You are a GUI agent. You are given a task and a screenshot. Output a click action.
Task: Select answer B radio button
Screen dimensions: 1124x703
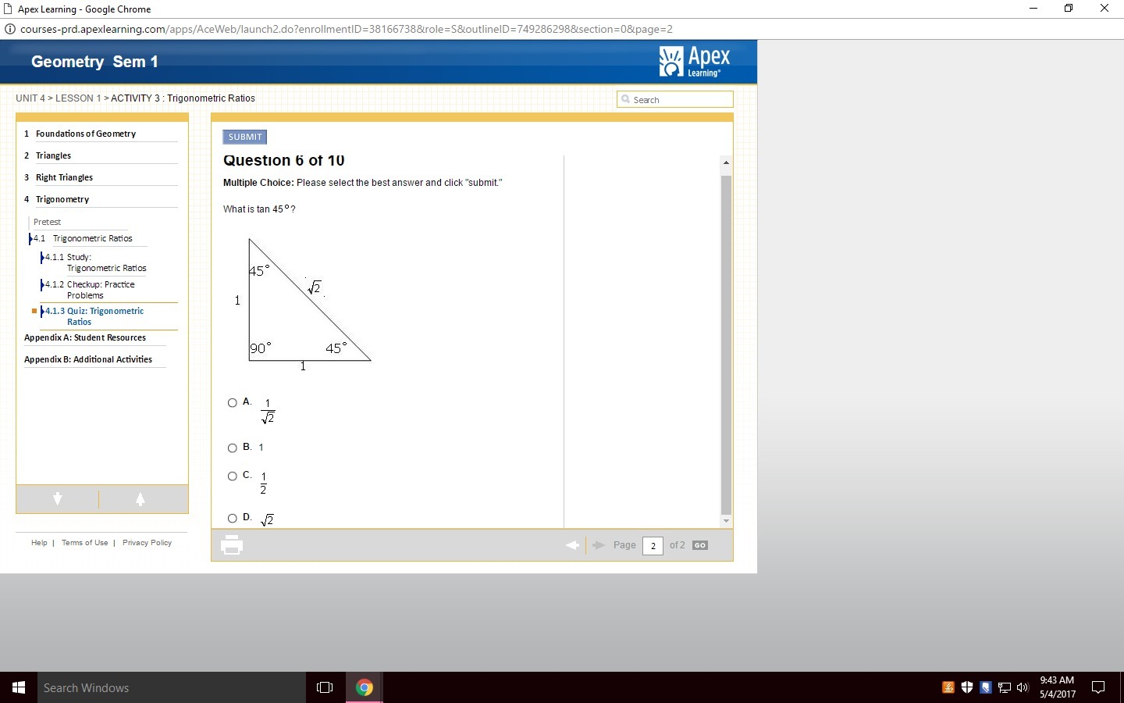(232, 448)
